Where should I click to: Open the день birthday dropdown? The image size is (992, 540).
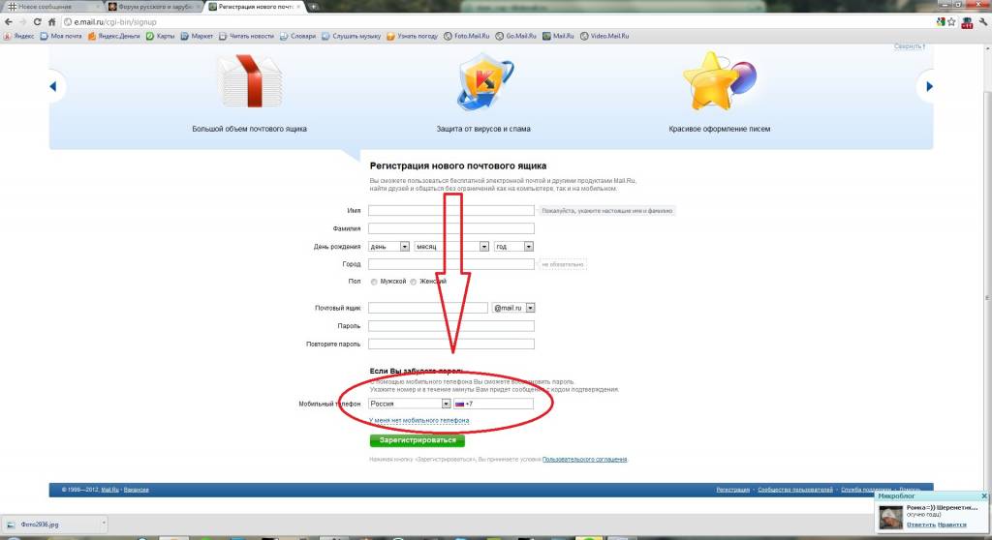click(389, 247)
